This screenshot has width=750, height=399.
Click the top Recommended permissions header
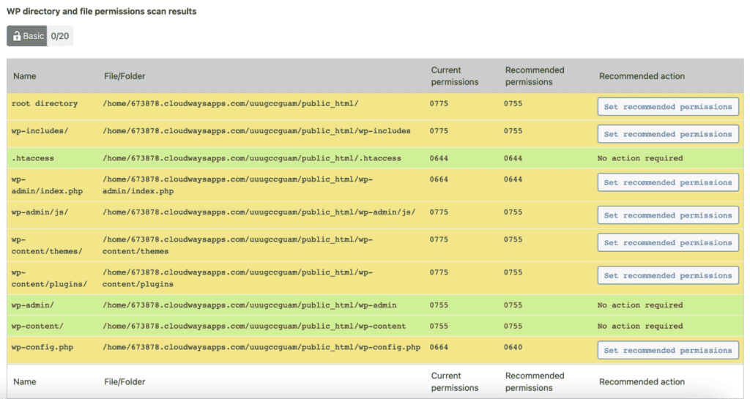(x=535, y=76)
